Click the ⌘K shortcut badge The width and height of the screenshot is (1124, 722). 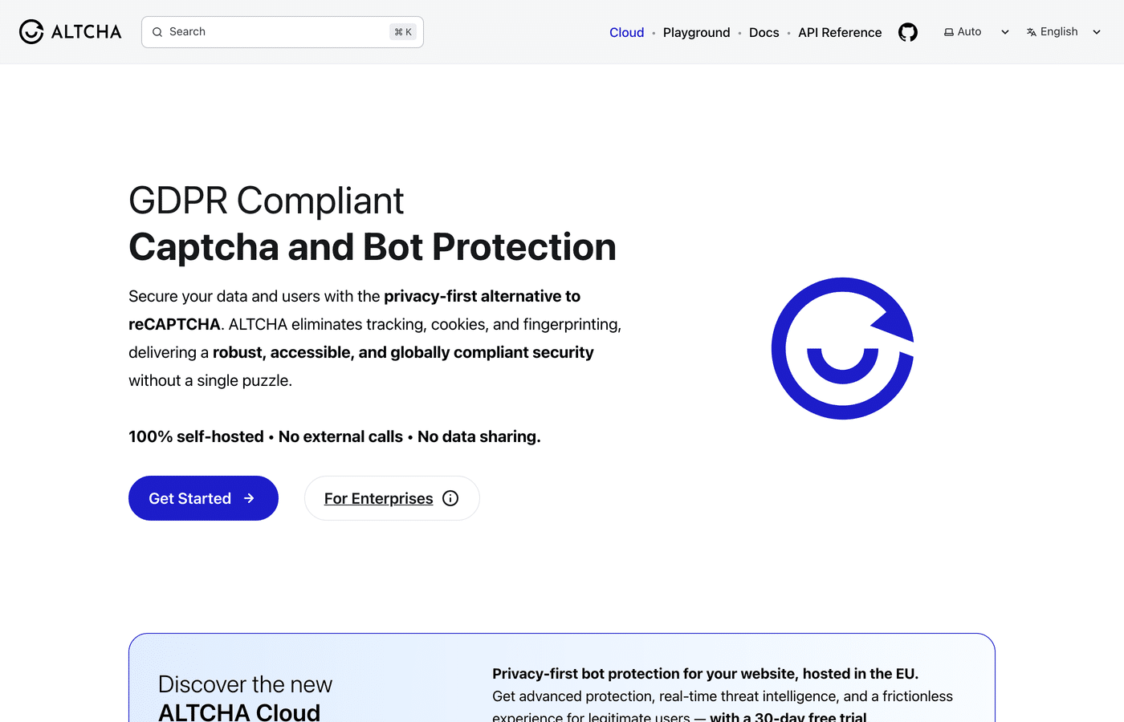coord(403,32)
